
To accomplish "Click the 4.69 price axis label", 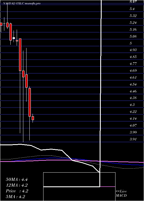I will [133, 71].
